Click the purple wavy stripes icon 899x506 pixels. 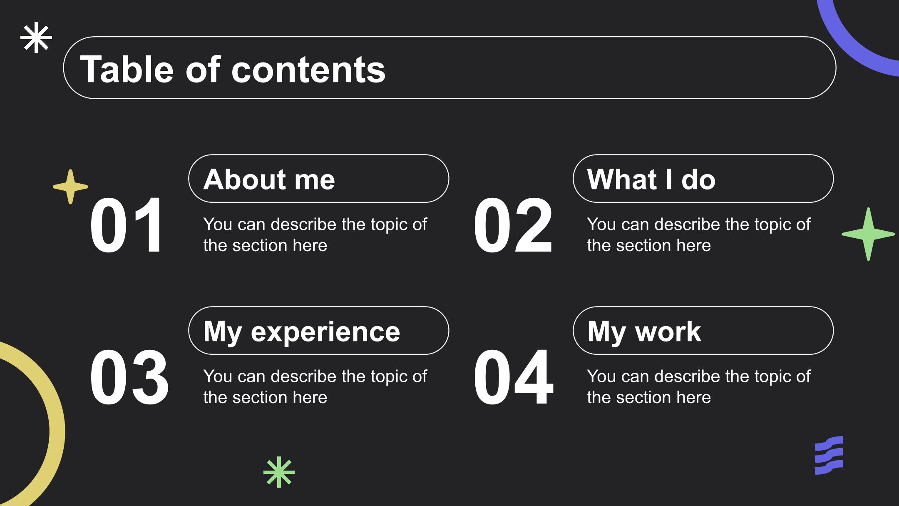[829, 455]
